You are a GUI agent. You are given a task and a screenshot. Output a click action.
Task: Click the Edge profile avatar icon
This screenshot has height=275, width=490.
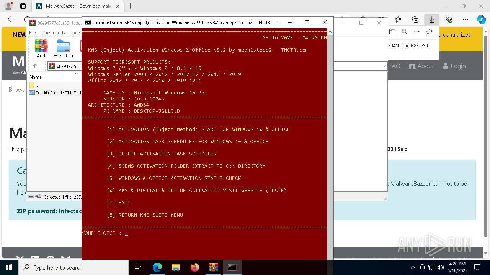pos(8,6)
